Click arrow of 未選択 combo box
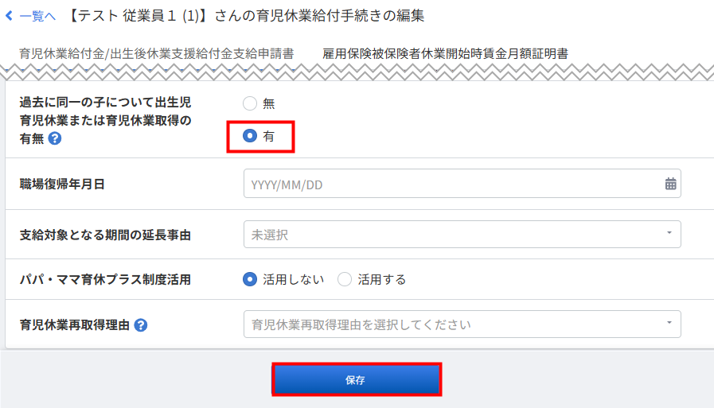This screenshot has width=714, height=408. pos(669,233)
